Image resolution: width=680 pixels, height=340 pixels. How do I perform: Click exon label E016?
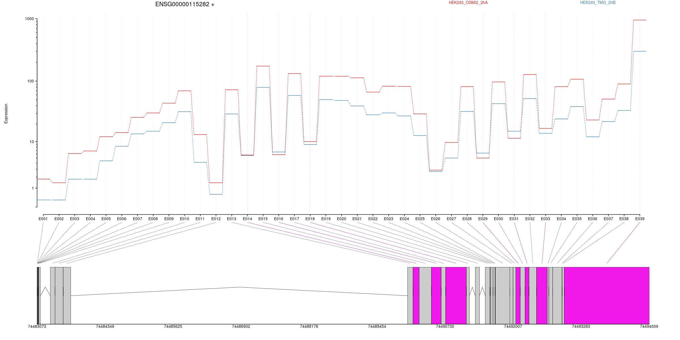(279, 219)
